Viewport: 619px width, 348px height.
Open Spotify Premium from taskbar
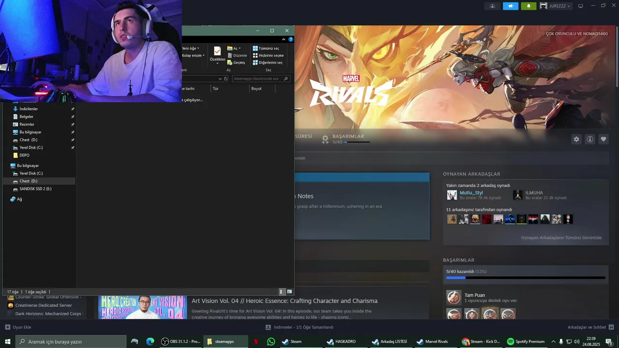point(526,341)
